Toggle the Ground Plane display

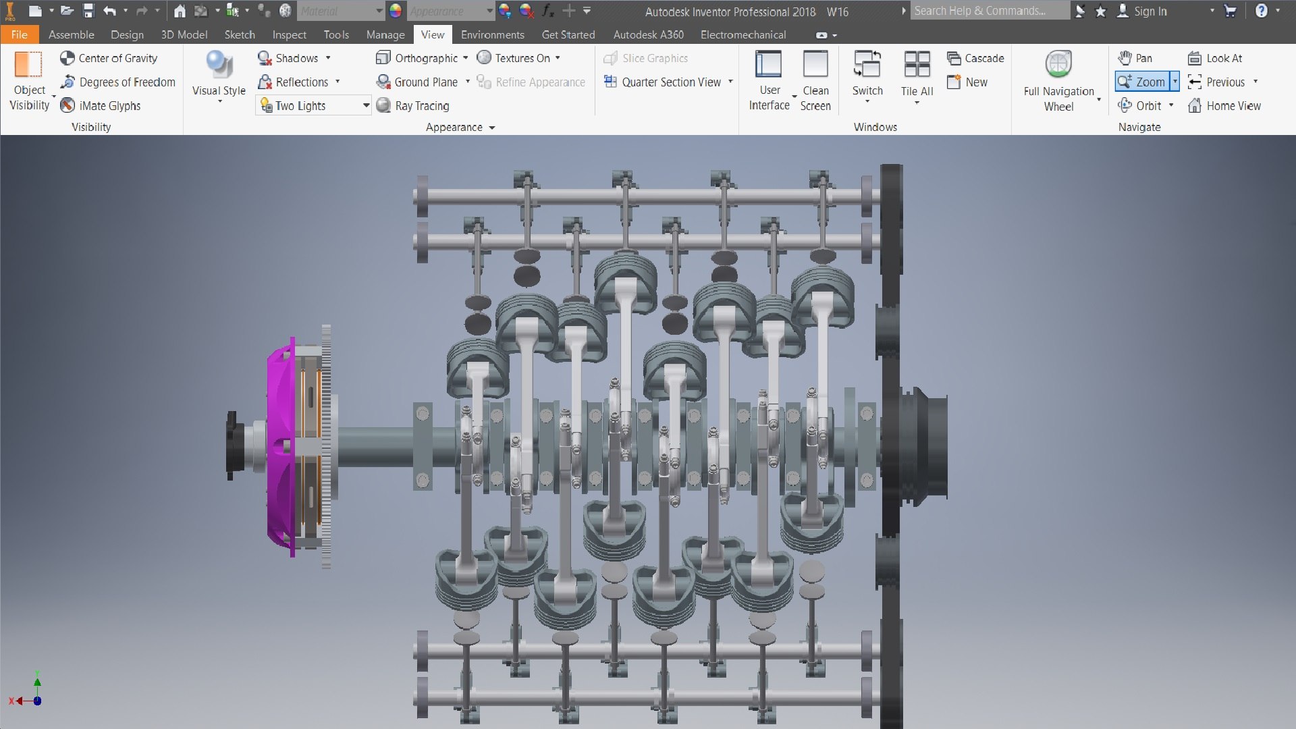pyautogui.click(x=416, y=82)
